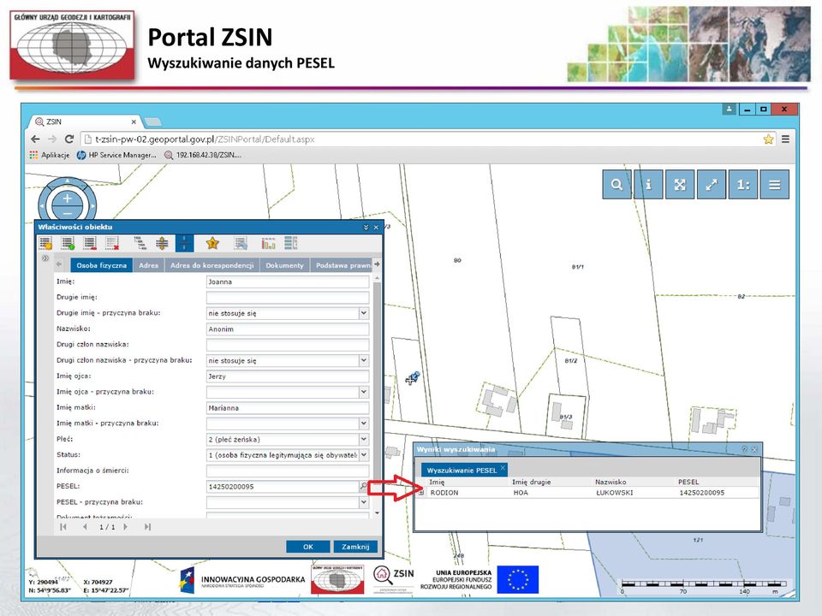
Task: Expand the side panel with the double-arrow button
Action: pyautogui.click(x=45, y=258)
